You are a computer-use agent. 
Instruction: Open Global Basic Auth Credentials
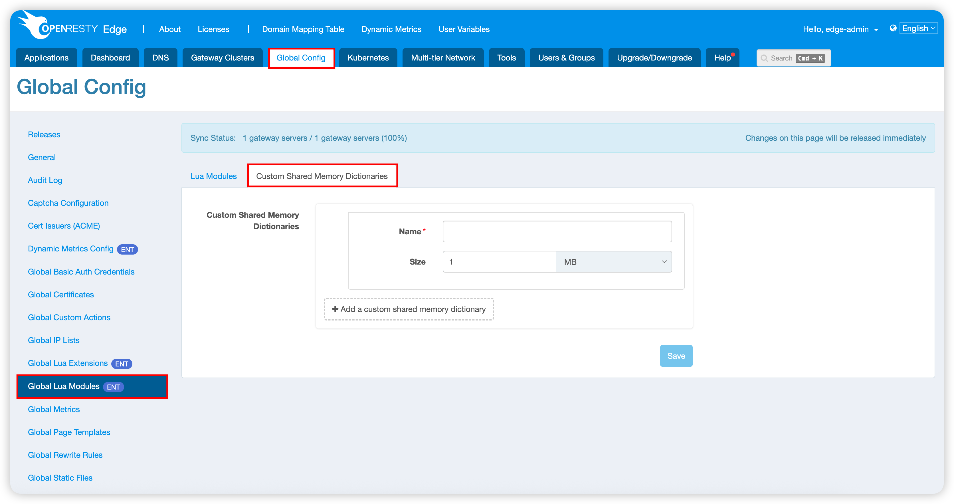(x=81, y=272)
